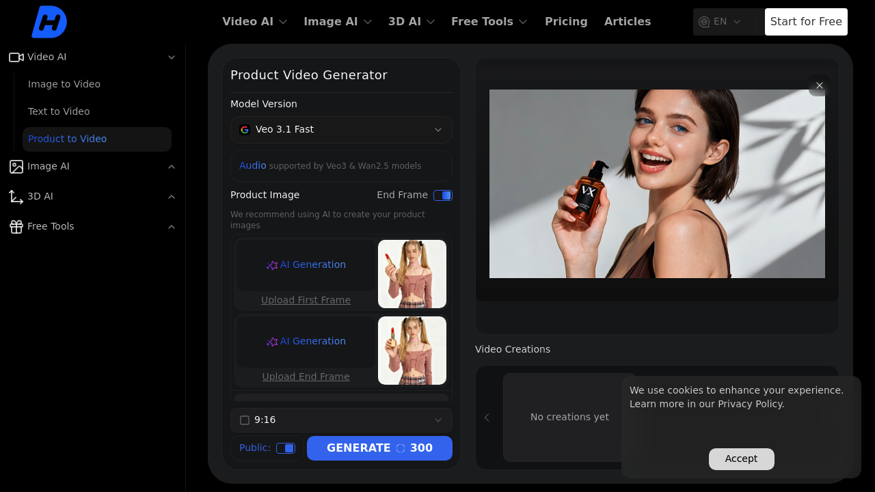The height and width of the screenshot is (492, 875).
Task: Select the Video AI camera icon in sidebar
Action: pos(15,57)
